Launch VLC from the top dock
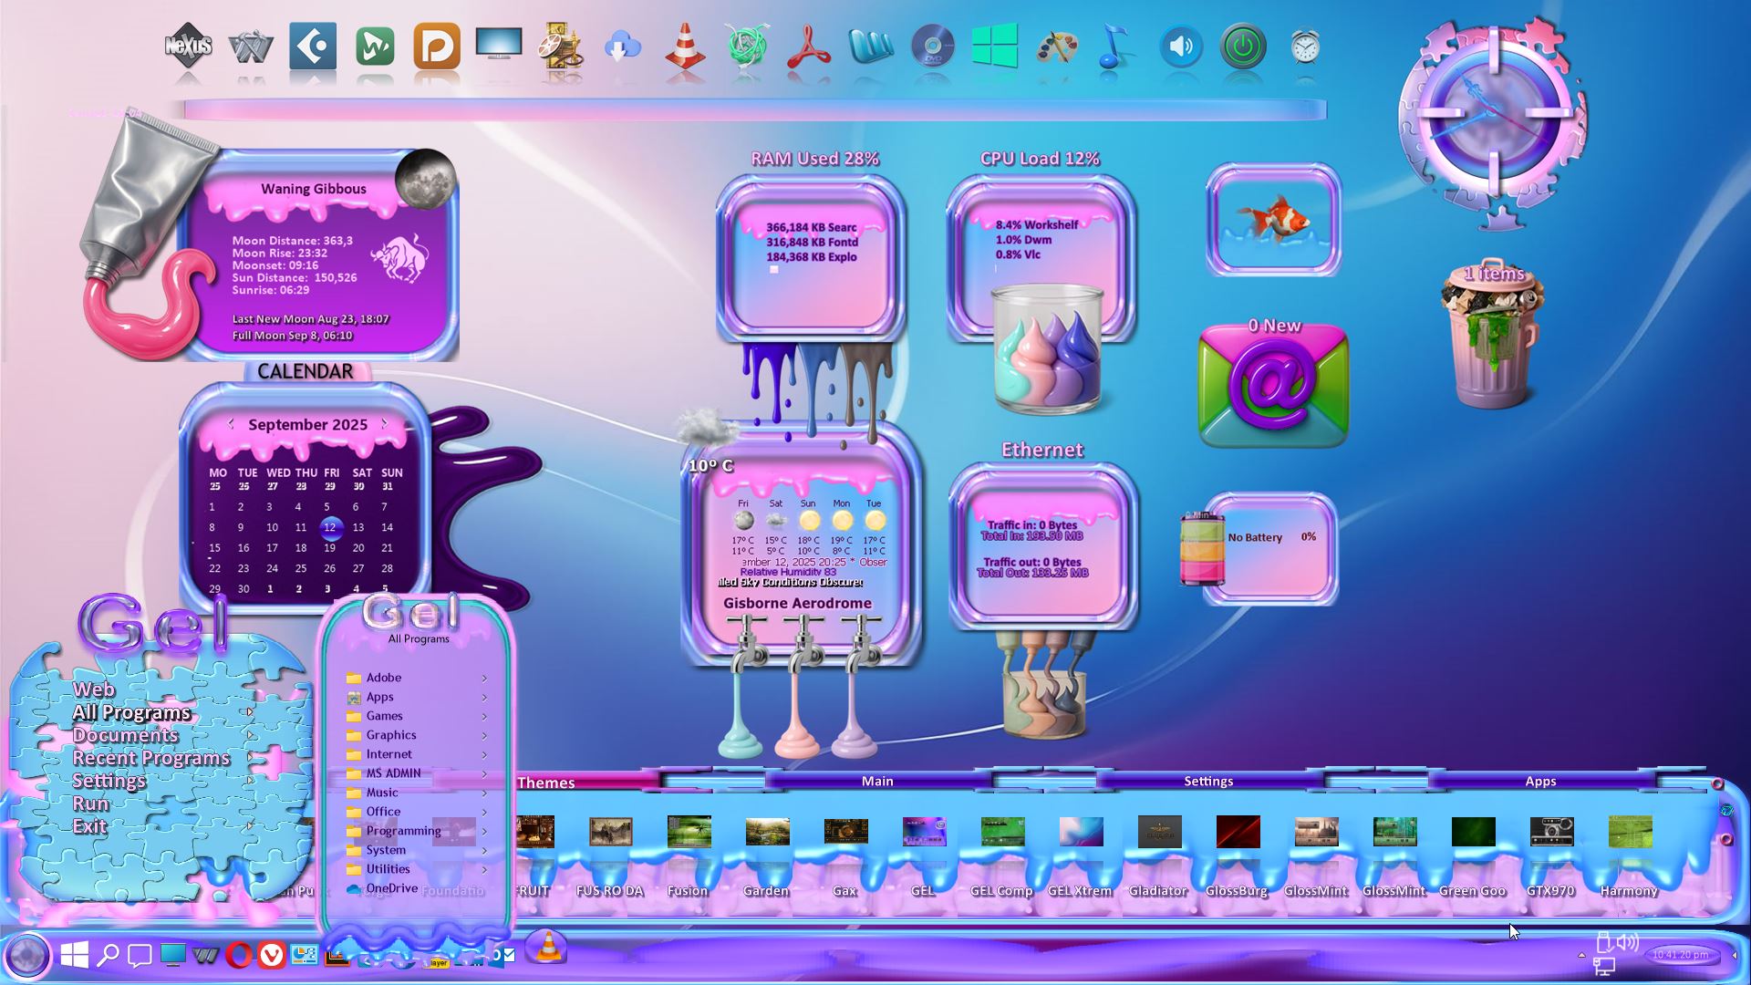Image resolution: width=1751 pixels, height=985 pixels. click(x=685, y=46)
